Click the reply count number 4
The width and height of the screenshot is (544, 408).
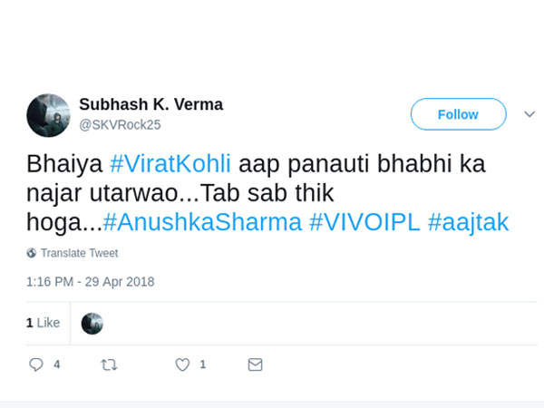point(57,364)
